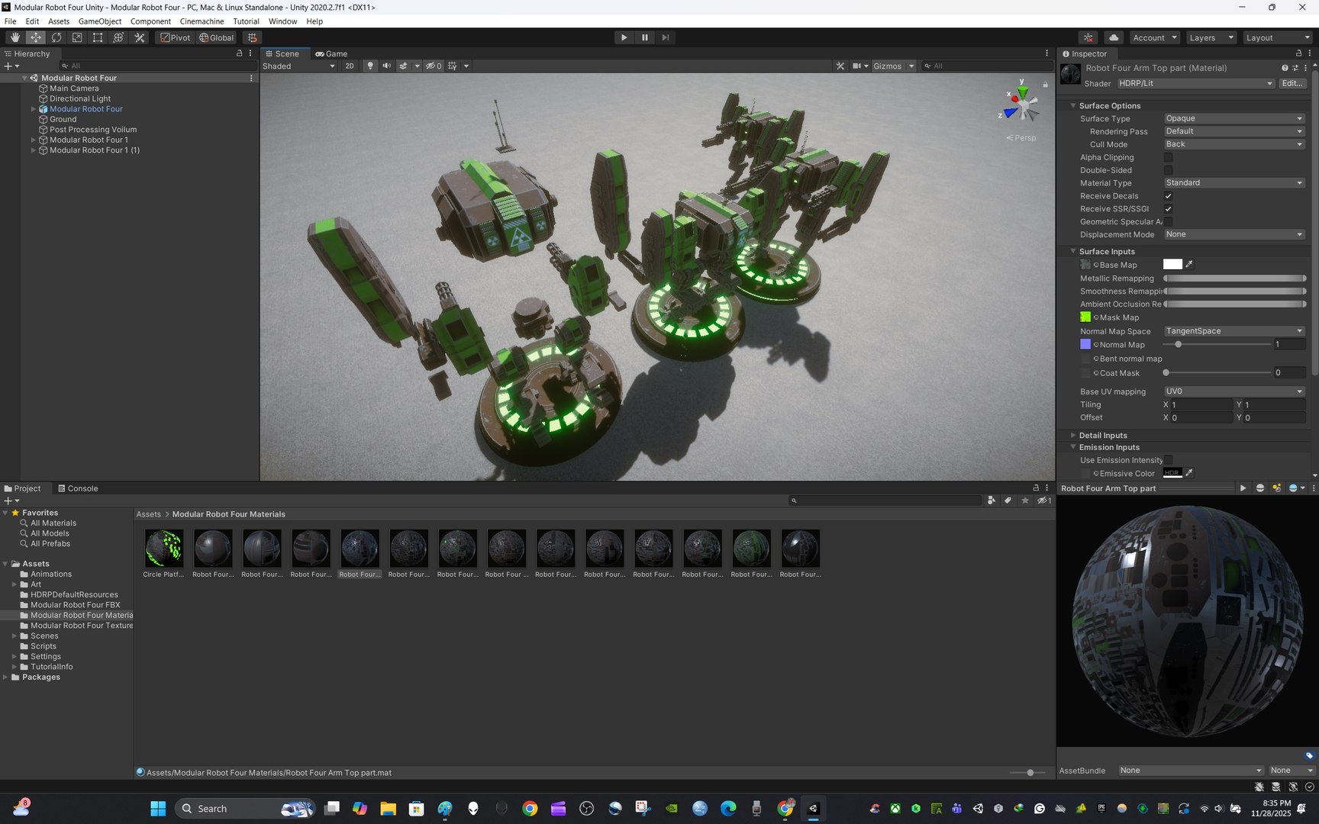The image size is (1319, 824).
Task: Click the shader Edit button
Action: click(x=1292, y=83)
